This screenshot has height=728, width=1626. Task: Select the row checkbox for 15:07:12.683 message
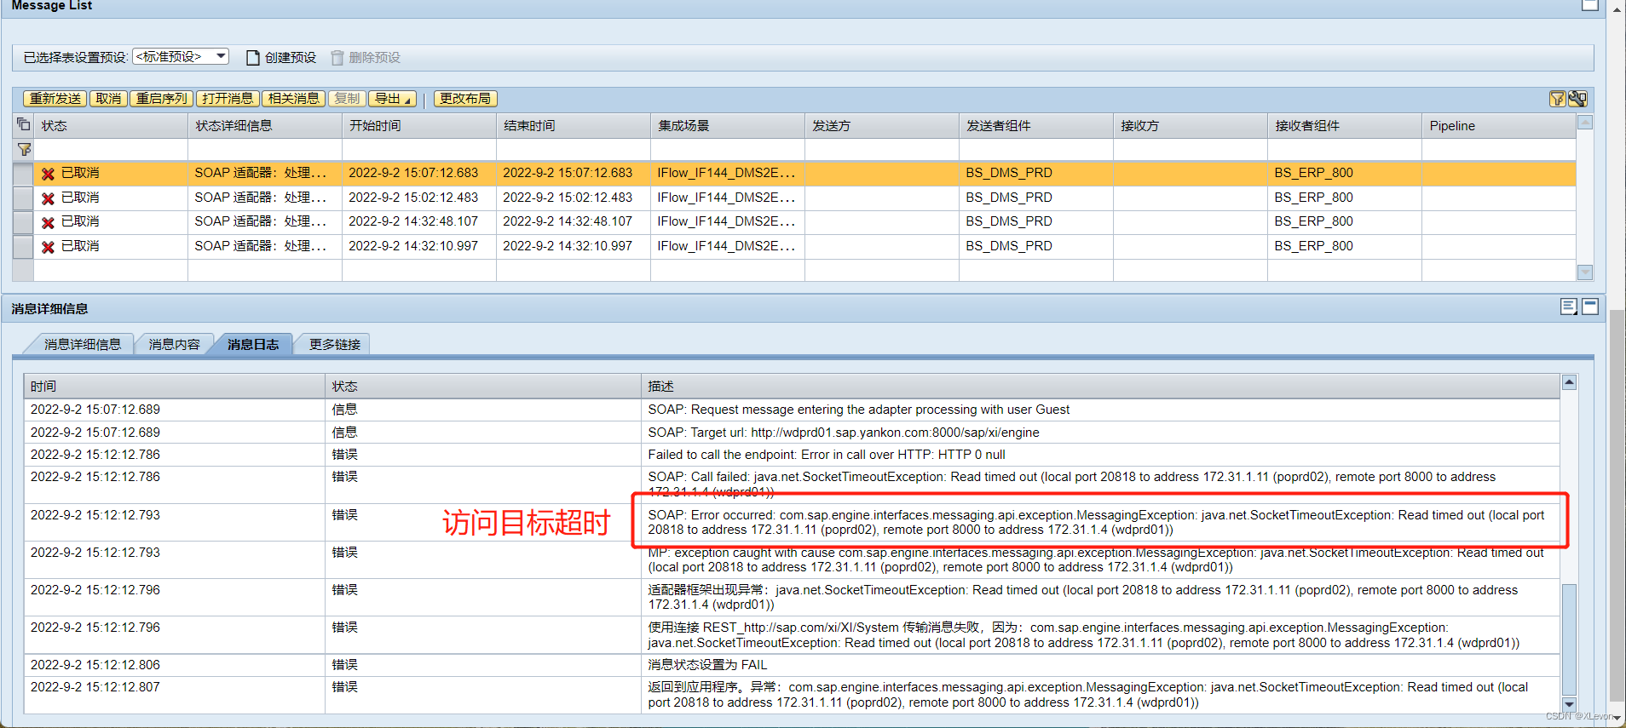(23, 174)
